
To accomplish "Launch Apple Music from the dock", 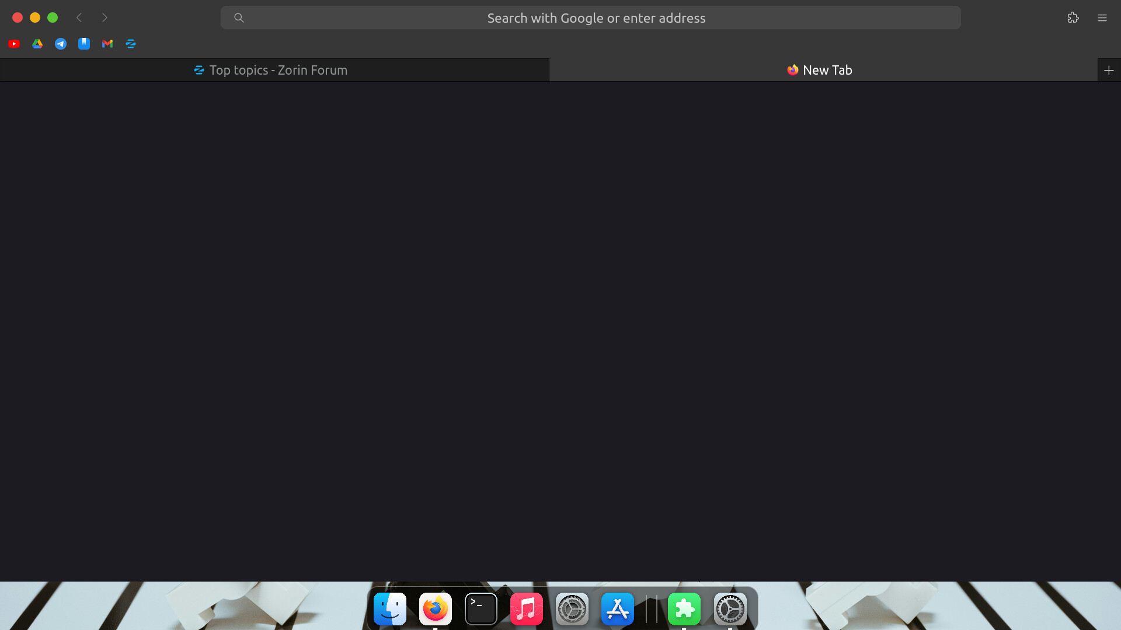I will 525,608.
